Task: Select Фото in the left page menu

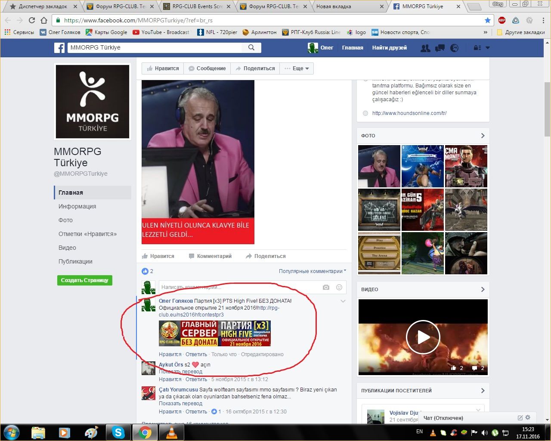Action: tap(65, 220)
